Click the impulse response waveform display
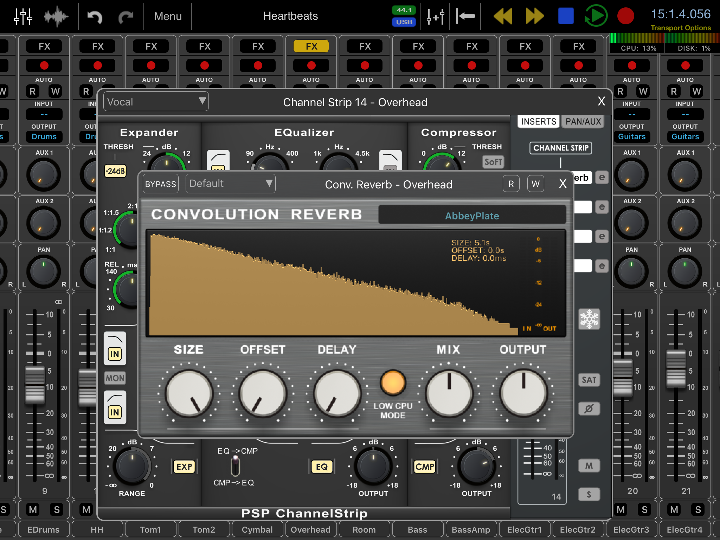This screenshot has width=720, height=540. [x=356, y=283]
